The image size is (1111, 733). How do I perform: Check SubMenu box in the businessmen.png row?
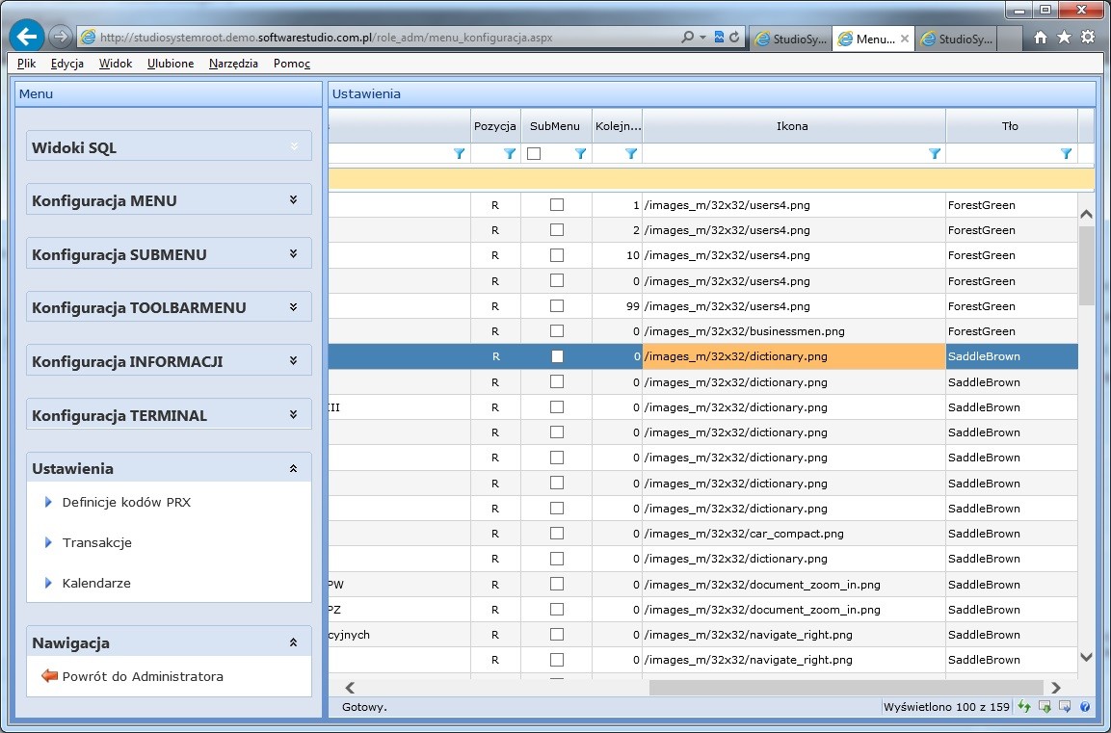[557, 330]
